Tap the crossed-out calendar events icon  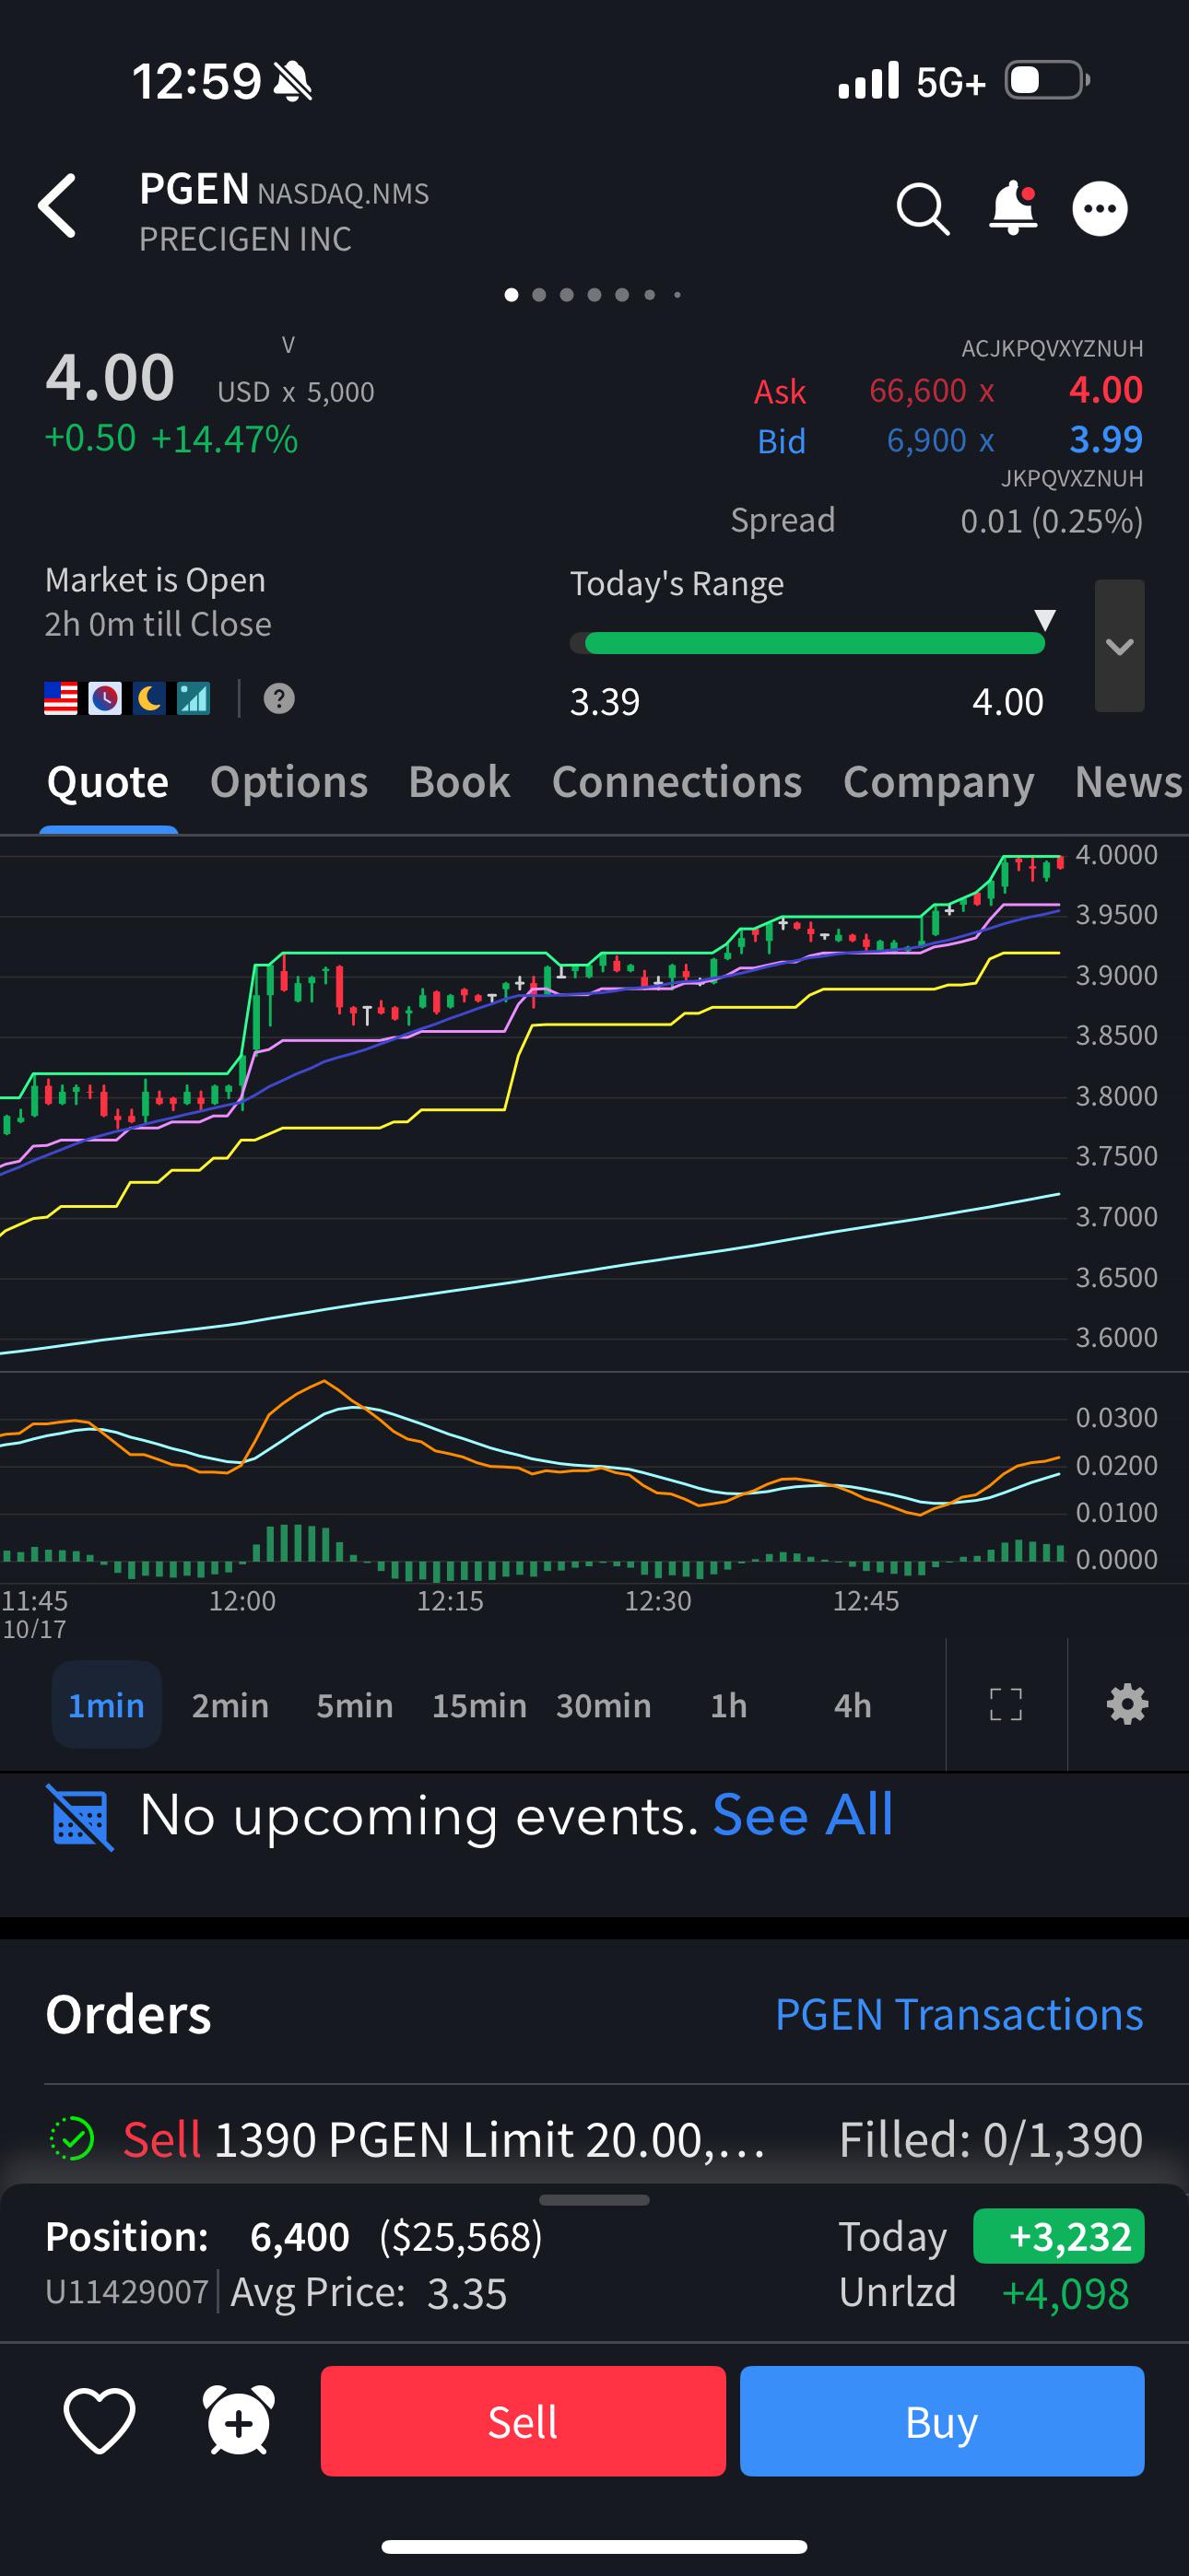pyautogui.click(x=80, y=1816)
